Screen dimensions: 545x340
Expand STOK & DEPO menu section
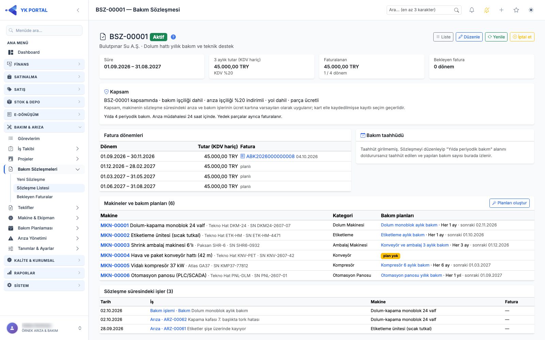click(44, 102)
